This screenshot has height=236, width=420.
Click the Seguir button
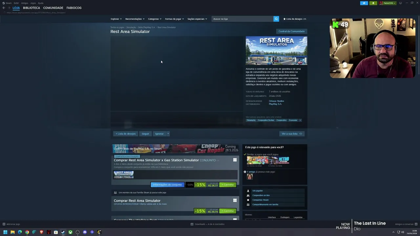[145, 134]
